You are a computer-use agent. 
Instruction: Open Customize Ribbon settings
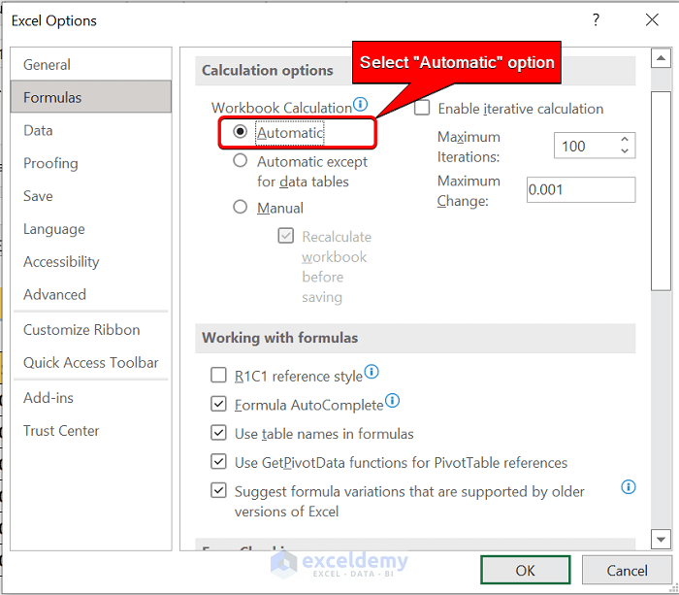coord(81,329)
